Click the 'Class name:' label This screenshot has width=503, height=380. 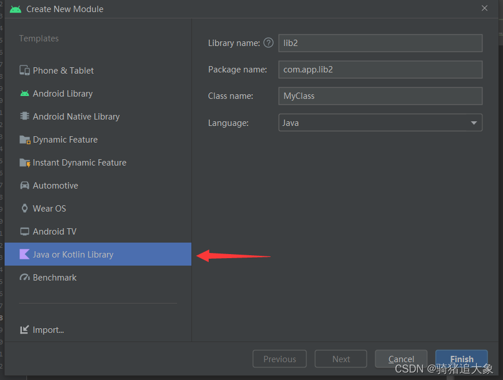coord(231,96)
